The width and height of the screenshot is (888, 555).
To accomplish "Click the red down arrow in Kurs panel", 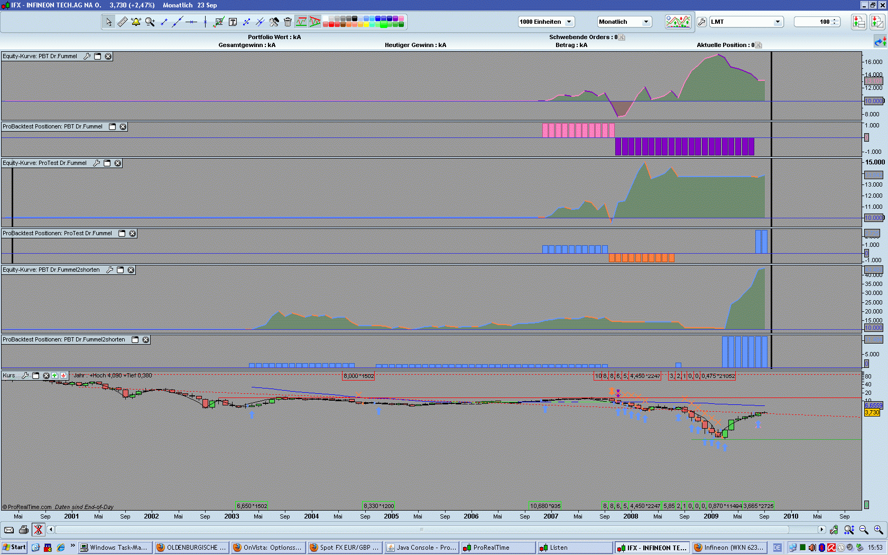I will point(63,375).
